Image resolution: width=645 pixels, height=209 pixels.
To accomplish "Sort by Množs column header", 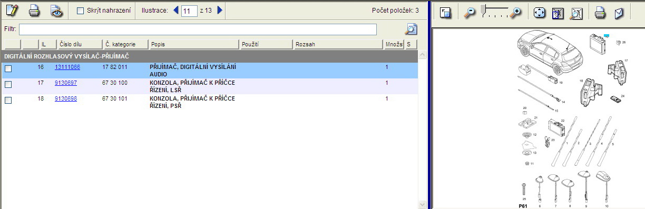I will click(x=394, y=45).
